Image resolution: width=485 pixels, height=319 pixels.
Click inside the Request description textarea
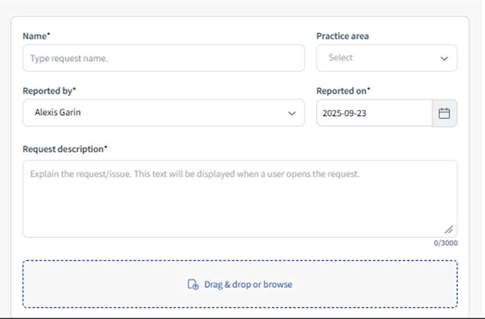[240, 200]
